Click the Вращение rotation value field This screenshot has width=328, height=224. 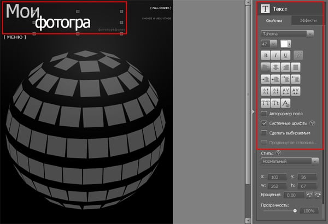coord(295,194)
